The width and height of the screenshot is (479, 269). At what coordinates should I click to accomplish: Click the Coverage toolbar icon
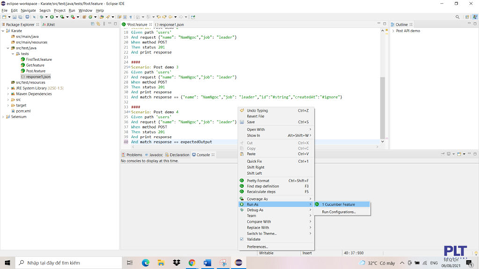tap(63, 17)
